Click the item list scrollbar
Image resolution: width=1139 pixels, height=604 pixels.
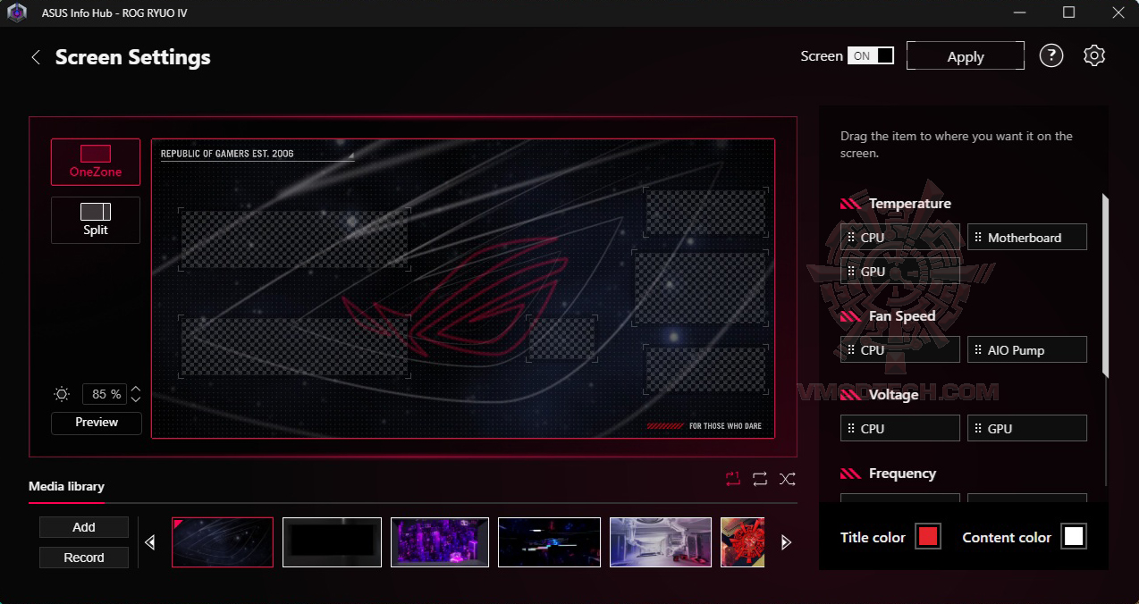tap(1105, 286)
